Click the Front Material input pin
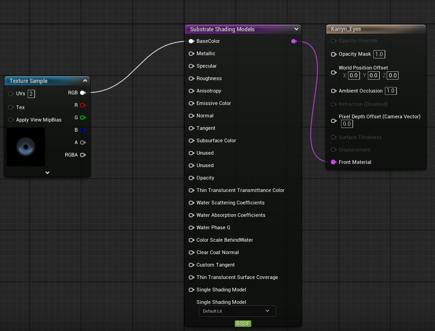The image size is (435, 331). 333,163
